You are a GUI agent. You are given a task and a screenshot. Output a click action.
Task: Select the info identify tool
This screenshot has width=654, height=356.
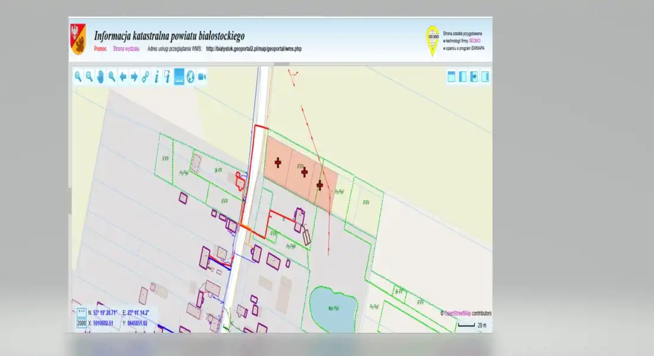(157, 77)
